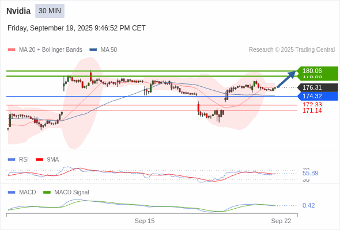Click the MACD value 0.42
The image size is (340, 230).
[308, 205]
